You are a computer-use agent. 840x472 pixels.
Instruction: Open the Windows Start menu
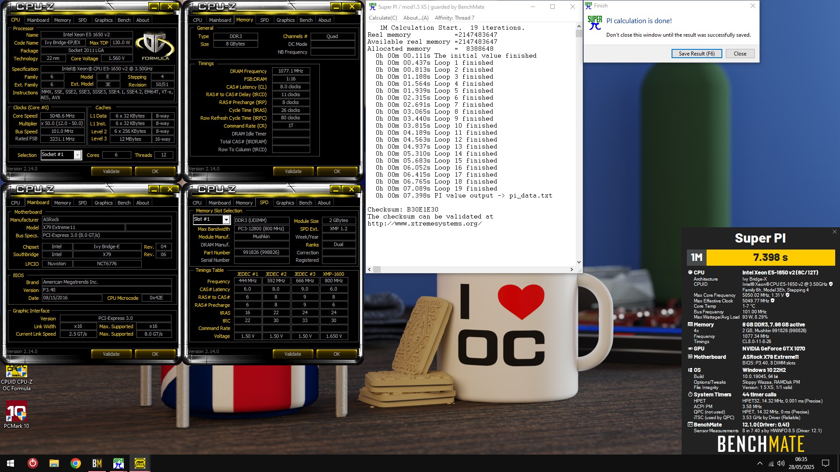point(10,463)
